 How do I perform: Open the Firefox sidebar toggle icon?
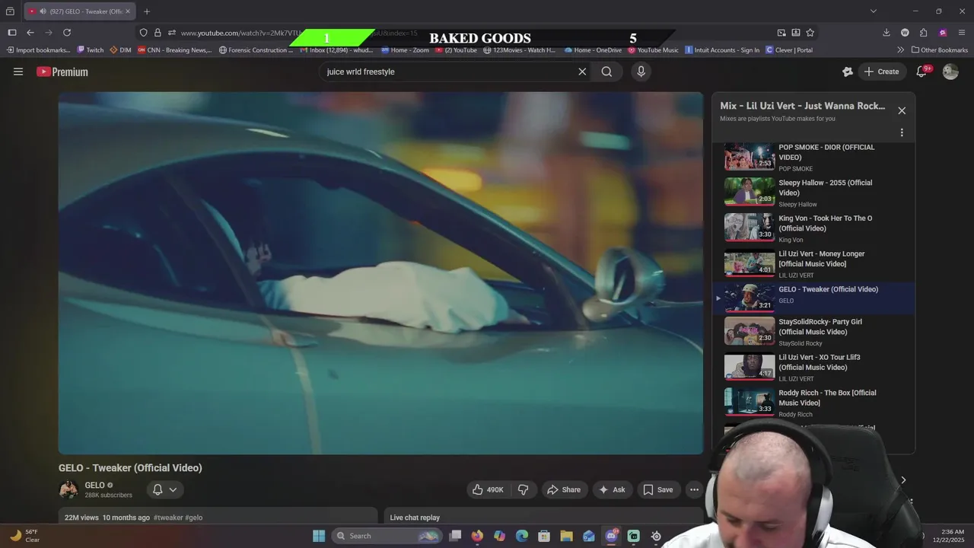12,33
